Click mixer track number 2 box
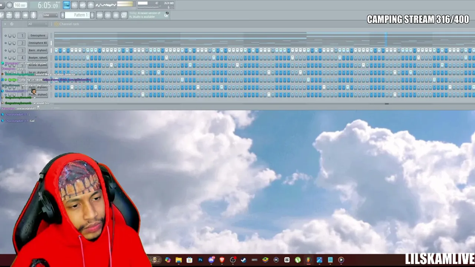The image size is (475, 267). pos(22,43)
